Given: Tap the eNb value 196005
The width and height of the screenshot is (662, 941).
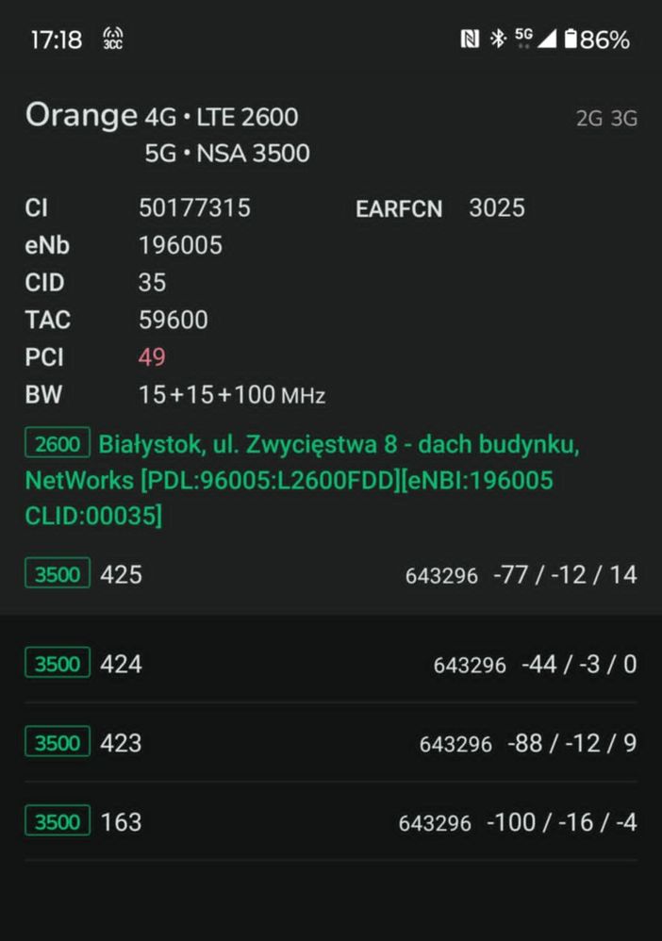Looking at the screenshot, I should (180, 245).
